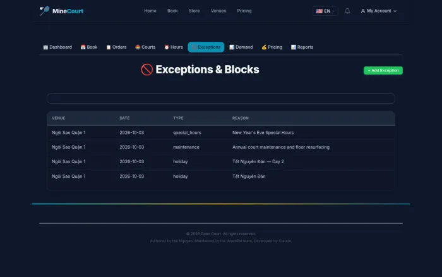Click the Book tab calendar icon
The height and width of the screenshot is (277, 442).
coord(83,47)
